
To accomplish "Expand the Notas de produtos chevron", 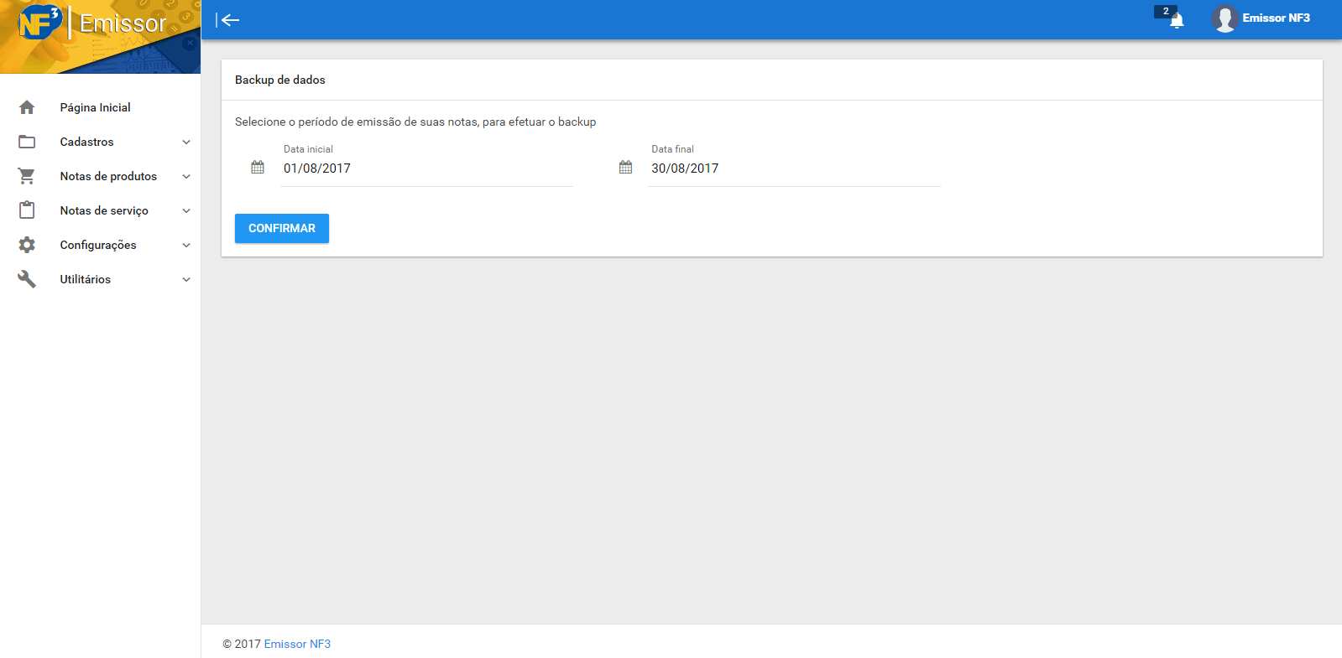I will coord(186,176).
